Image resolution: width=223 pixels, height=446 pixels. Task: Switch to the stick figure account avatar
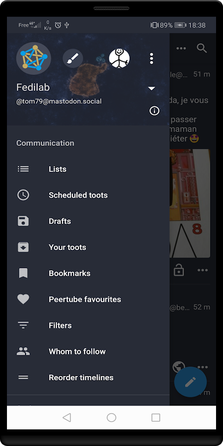pos(120,58)
